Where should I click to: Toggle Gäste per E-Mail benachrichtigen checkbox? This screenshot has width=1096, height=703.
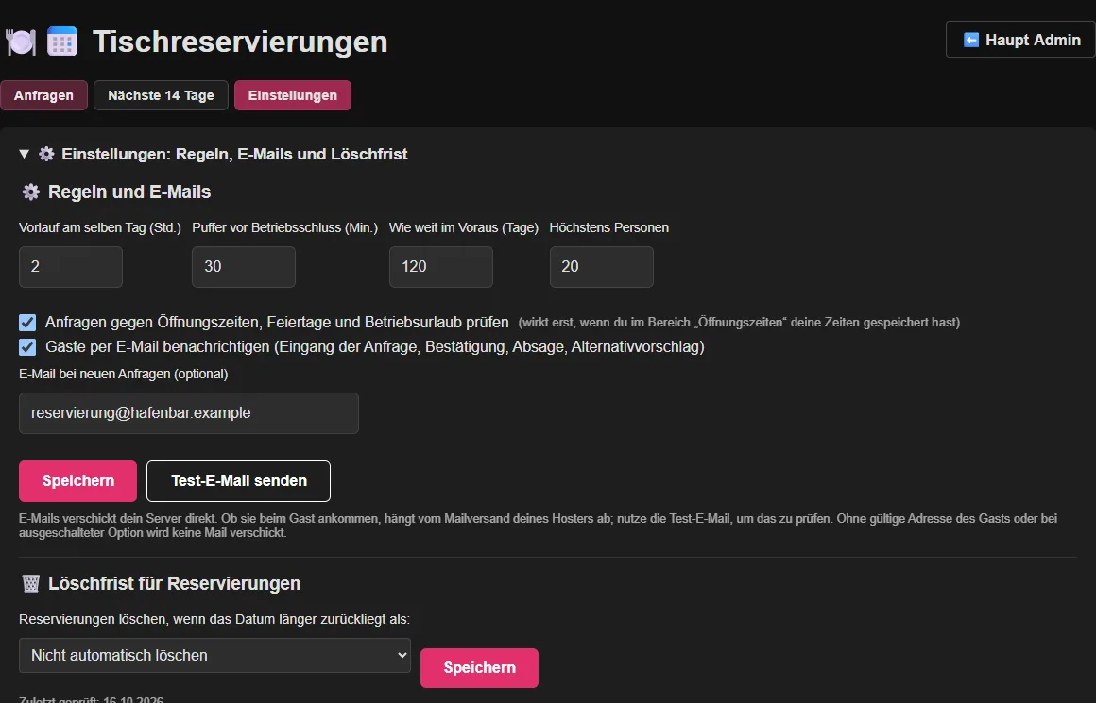pyautogui.click(x=27, y=347)
